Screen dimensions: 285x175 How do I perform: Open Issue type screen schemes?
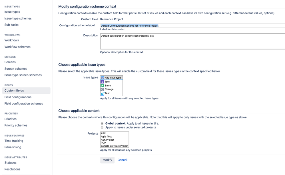click(23, 75)
